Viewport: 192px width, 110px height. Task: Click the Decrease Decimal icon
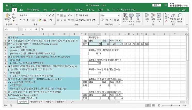point(118,20)
